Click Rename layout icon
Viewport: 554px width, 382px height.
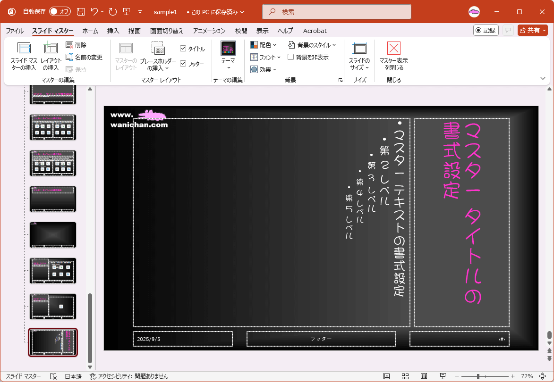click(x=69, y=57)
